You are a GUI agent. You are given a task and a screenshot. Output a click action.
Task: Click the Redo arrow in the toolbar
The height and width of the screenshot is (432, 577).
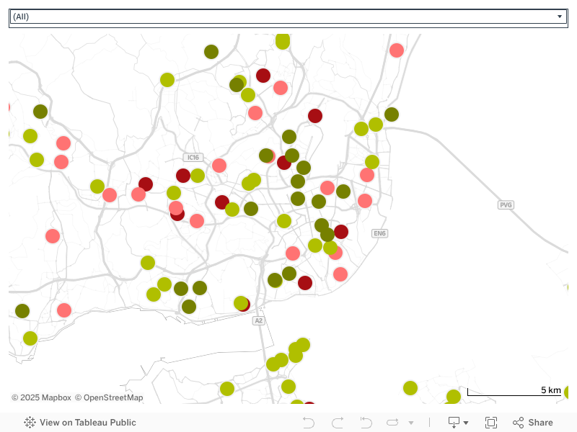pyautogui.click(x=338, y=423)
